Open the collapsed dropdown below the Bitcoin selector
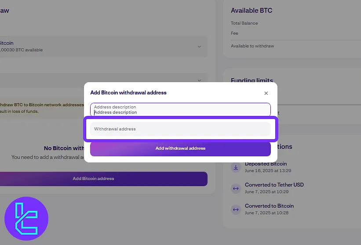The width and height of the screenshot is (361, 245). click(199, 80)
